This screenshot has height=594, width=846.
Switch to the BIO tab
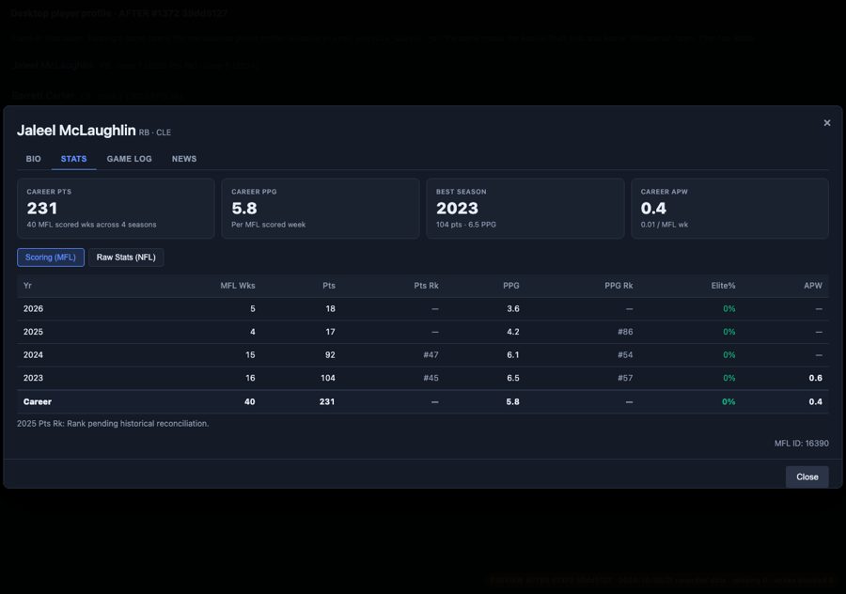point(34,159)
